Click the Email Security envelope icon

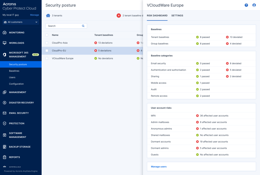coord(4,113)
